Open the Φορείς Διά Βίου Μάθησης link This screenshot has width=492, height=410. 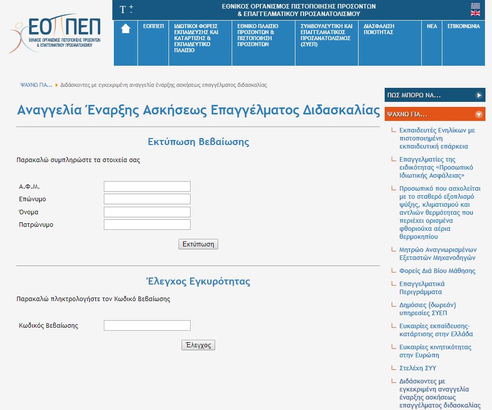437,271
